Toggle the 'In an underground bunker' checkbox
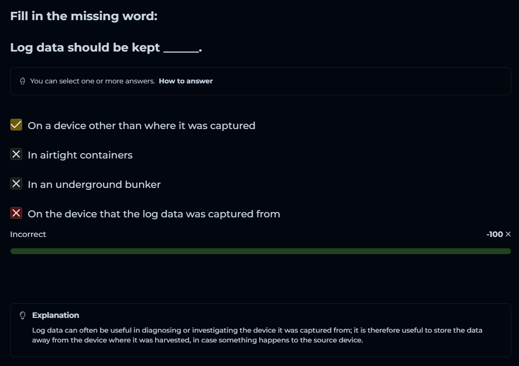This screenshot has height=366, width=519. [x=16, y=184]
